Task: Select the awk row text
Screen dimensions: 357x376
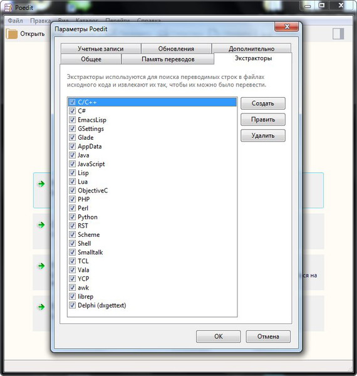Action: (83, 288)
